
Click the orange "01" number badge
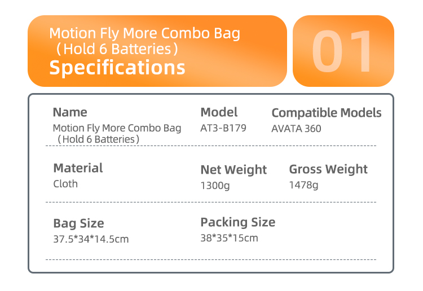tap(343, 51)
